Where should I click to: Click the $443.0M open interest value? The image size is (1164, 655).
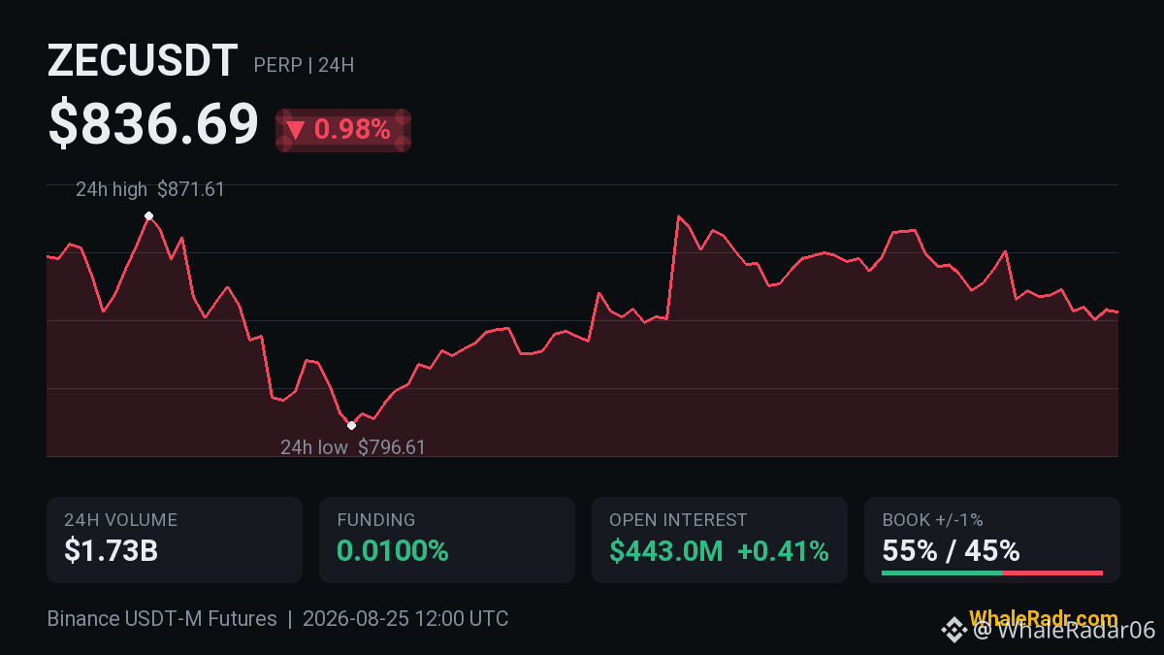[666, 551]
